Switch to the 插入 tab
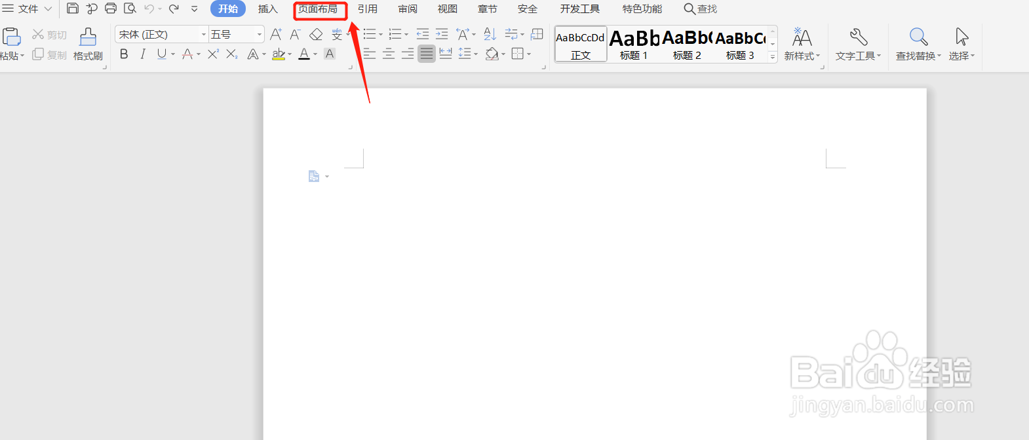This screenshot has height=440, width=1029. (x=268, y=9)
